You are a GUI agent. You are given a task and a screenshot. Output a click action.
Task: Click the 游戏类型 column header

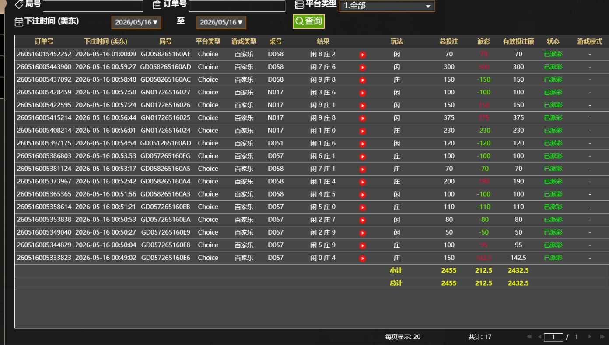click(244, 41)
